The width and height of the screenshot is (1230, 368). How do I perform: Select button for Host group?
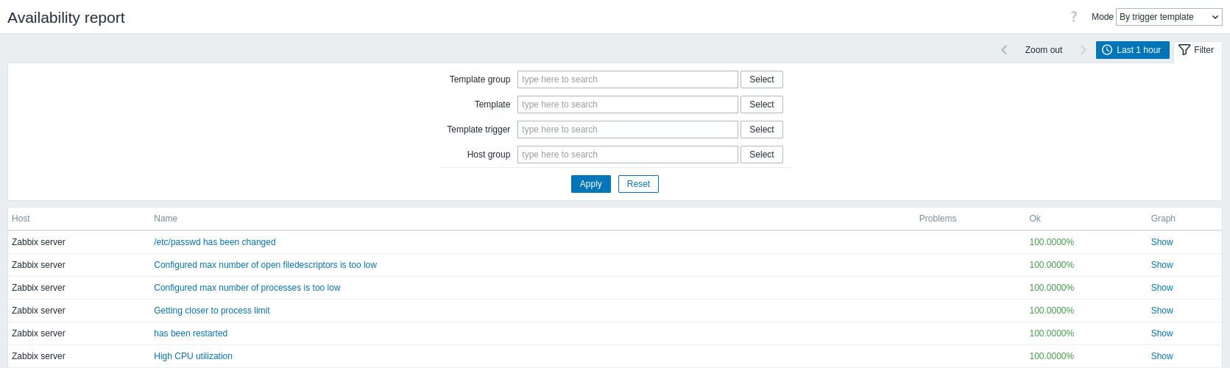[x=761, y=155]
